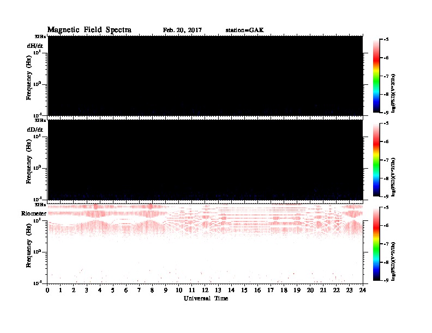Click hour tick label "14" on the time axis
The image size is (432, 333).
point(231,290)
